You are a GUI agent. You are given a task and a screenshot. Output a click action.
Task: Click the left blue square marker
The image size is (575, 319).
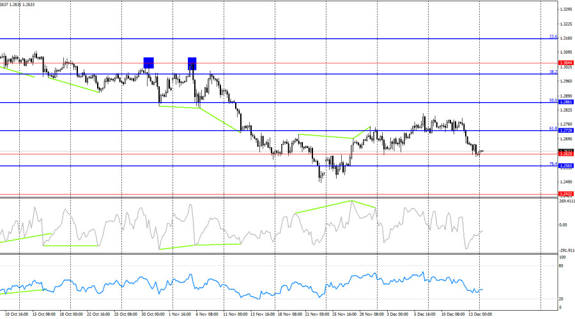148,63
